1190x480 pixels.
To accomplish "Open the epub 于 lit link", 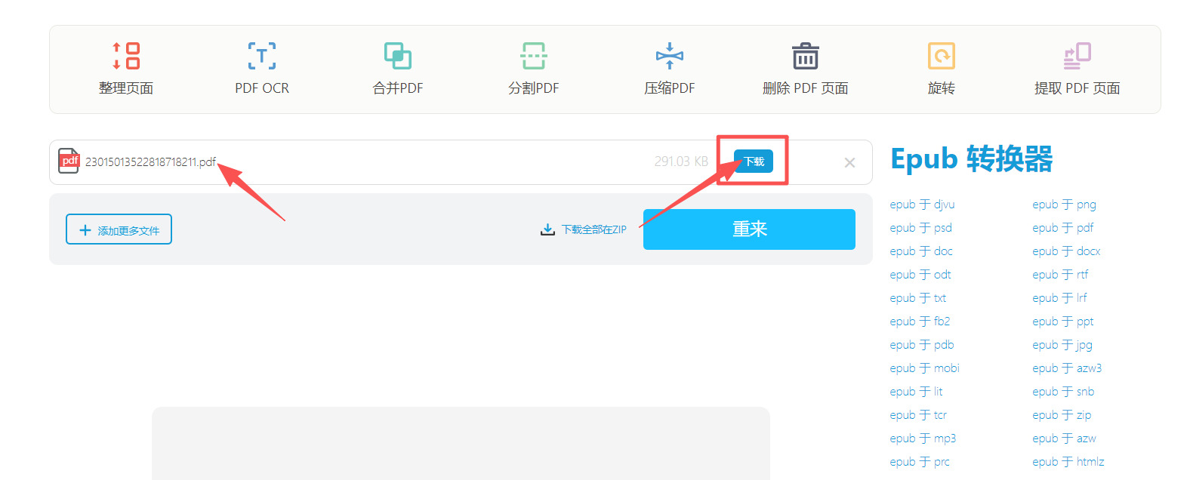I will click(916, 392).
